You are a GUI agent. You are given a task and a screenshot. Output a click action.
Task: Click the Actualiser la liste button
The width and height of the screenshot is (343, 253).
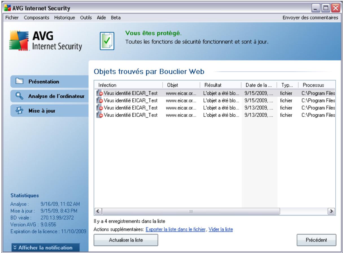point(126,240)
